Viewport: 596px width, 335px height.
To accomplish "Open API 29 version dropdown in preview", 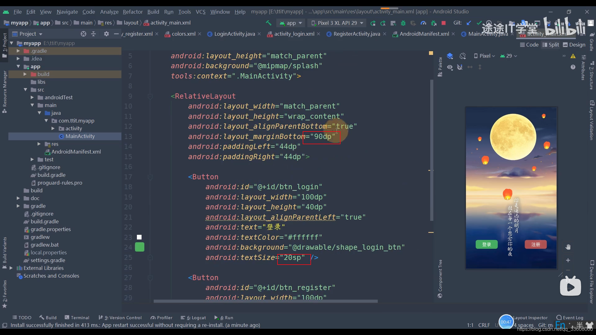I will tap(508, 56).
